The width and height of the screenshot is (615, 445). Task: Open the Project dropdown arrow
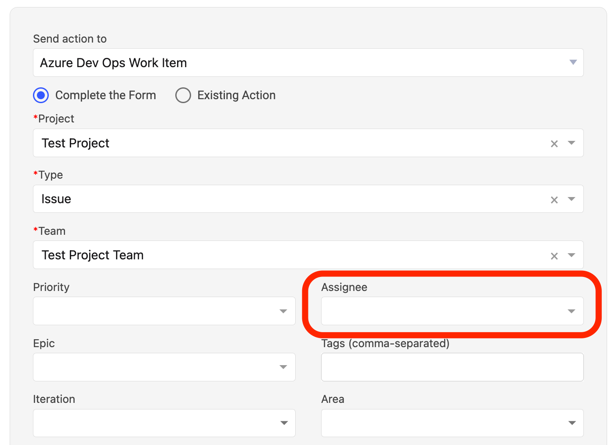tap(572, 143)
